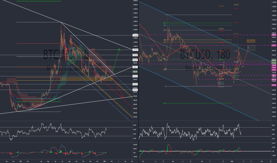Click the 14000.00 tick on left price axis
The image size is (277, 163).
coord(135,22)
